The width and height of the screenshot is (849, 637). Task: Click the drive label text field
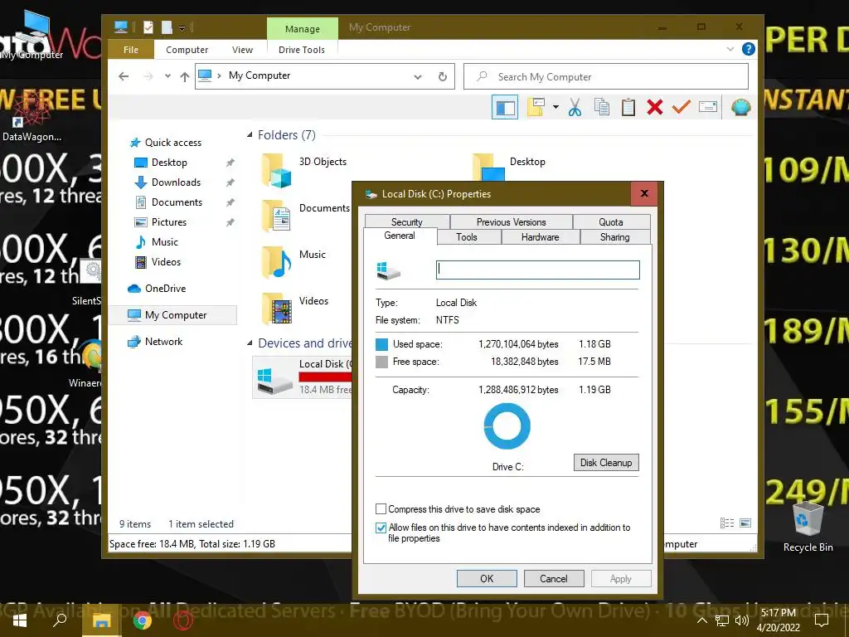coord(537,270)
